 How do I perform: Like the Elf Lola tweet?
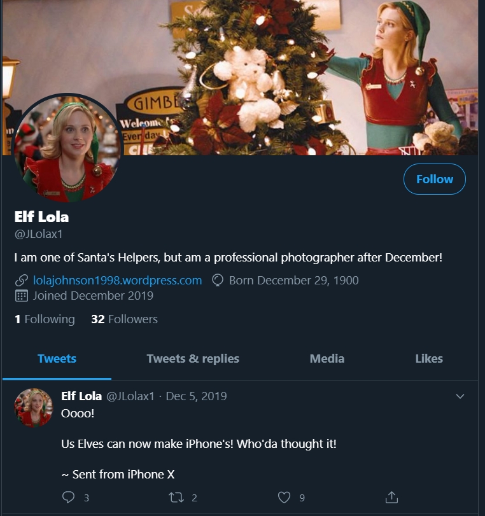pyautogui.click(x=285, y=498)
